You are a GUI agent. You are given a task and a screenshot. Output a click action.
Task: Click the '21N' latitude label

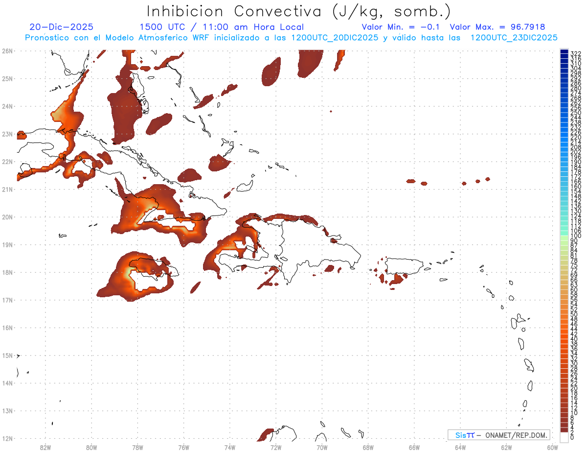pos(7,189)
